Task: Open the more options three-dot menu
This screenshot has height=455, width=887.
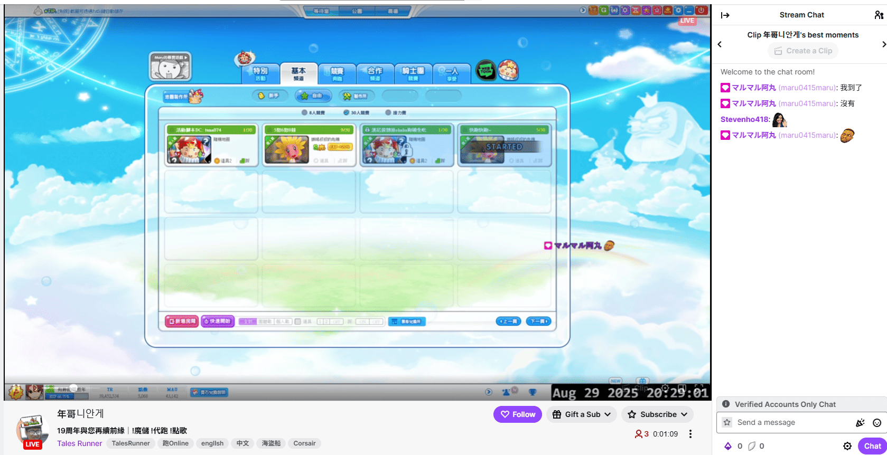Action: coord(690,434)
